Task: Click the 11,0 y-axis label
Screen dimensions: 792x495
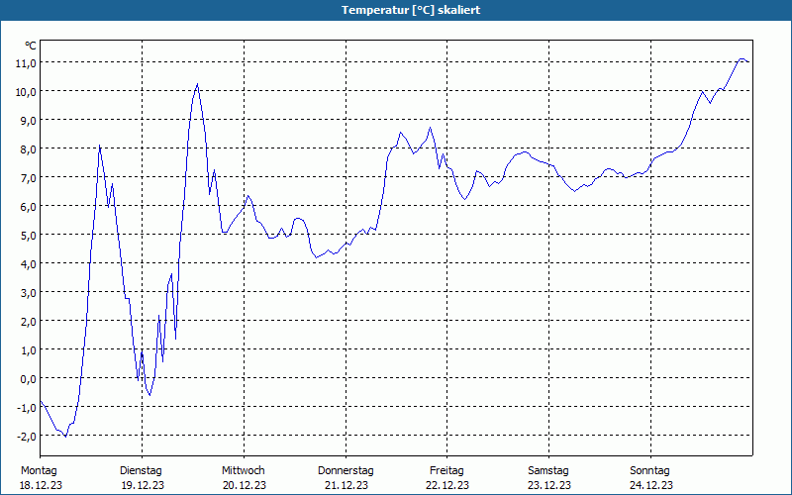Action: [x=26, y=62]
